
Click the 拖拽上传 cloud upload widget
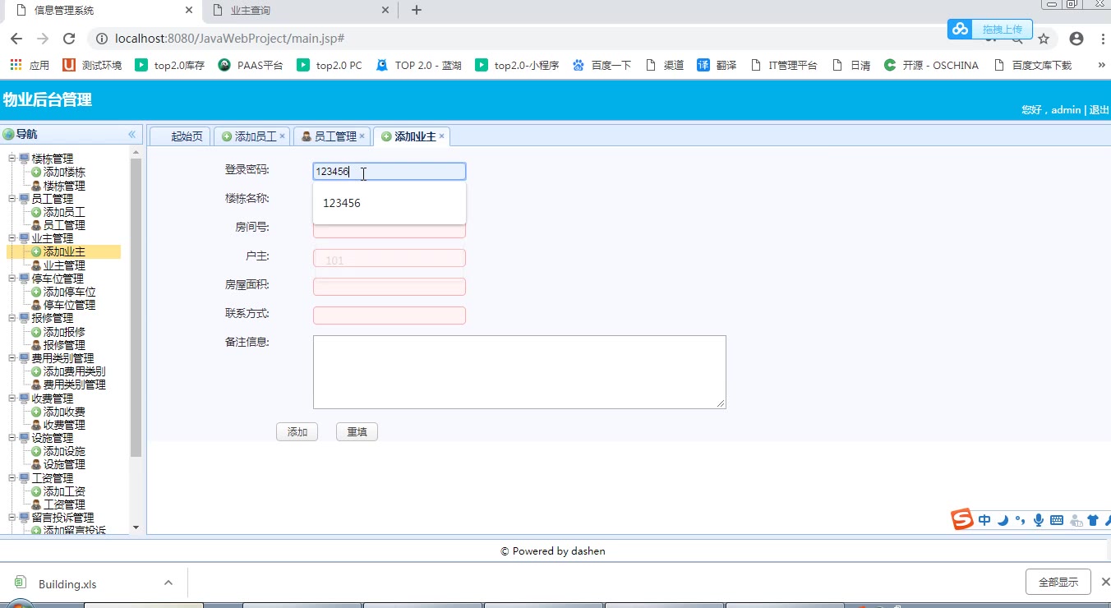(990, 30)
